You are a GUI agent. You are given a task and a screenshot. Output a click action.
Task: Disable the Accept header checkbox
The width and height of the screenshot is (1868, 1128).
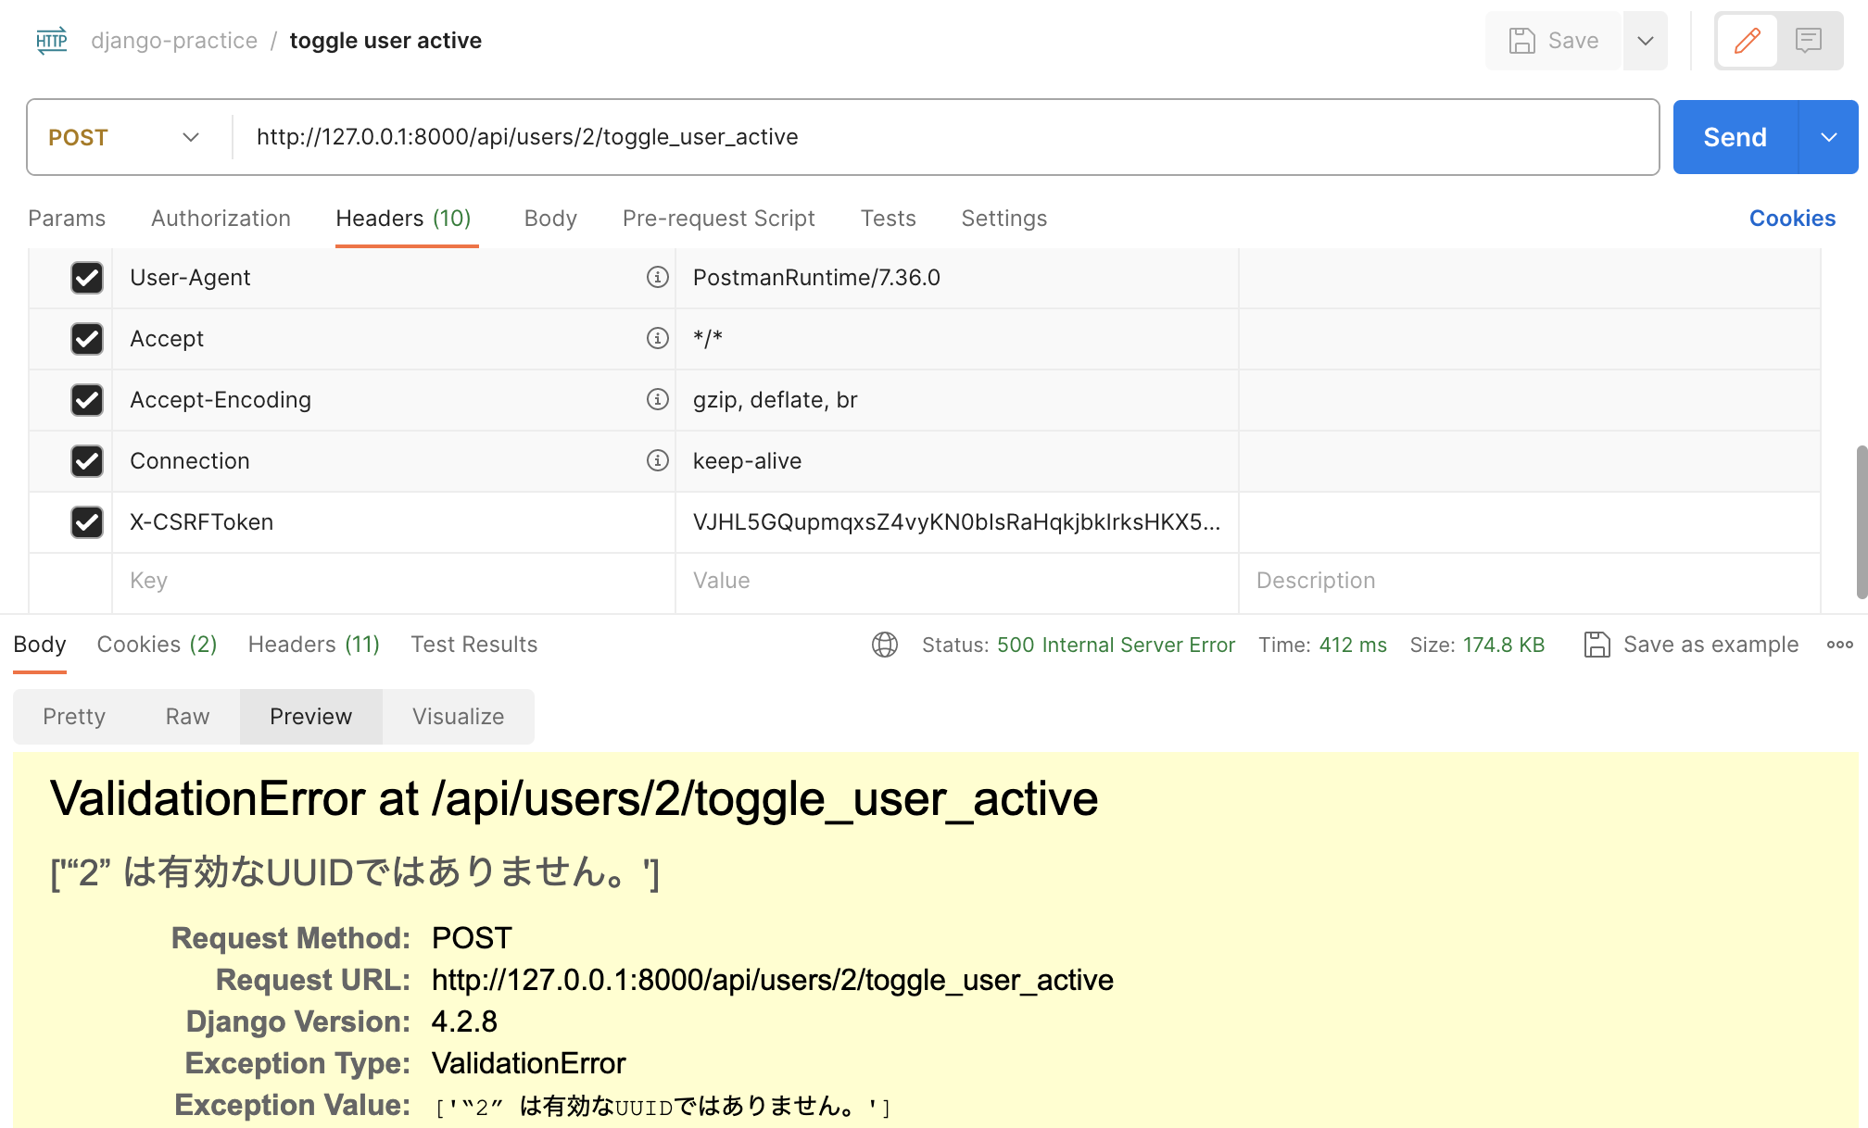pyautogui.click(x=87, y=339)
